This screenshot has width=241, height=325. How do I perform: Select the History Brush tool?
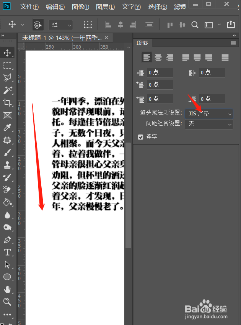pyautogui.click(x=7, y=177)
